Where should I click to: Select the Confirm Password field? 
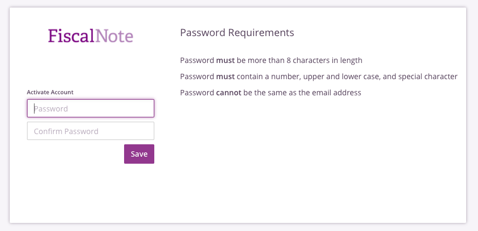pyautogui.click(x=91, y=131)
